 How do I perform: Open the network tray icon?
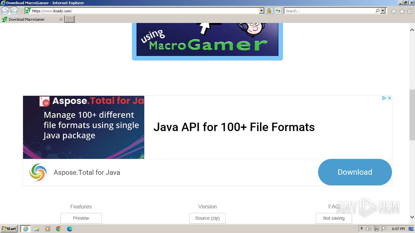[376, 229]
